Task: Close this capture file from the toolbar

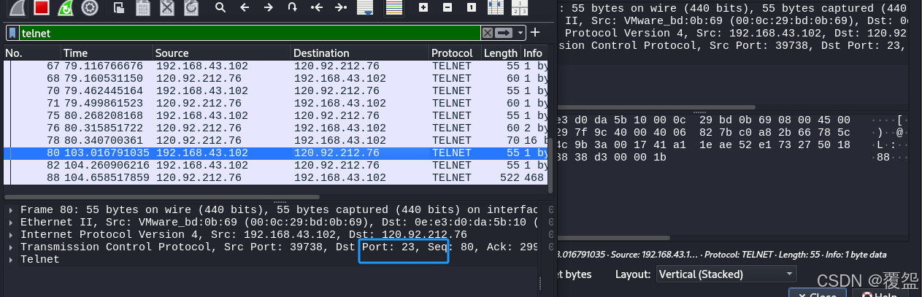Action: pos(167,7)
